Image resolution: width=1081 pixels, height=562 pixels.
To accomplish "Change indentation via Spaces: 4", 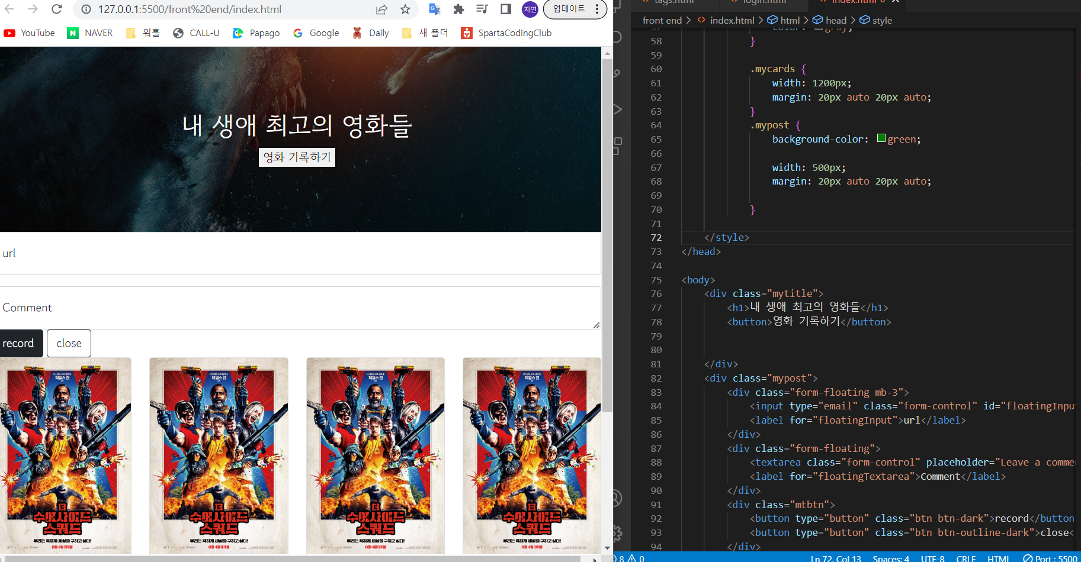I will (891, 558).
